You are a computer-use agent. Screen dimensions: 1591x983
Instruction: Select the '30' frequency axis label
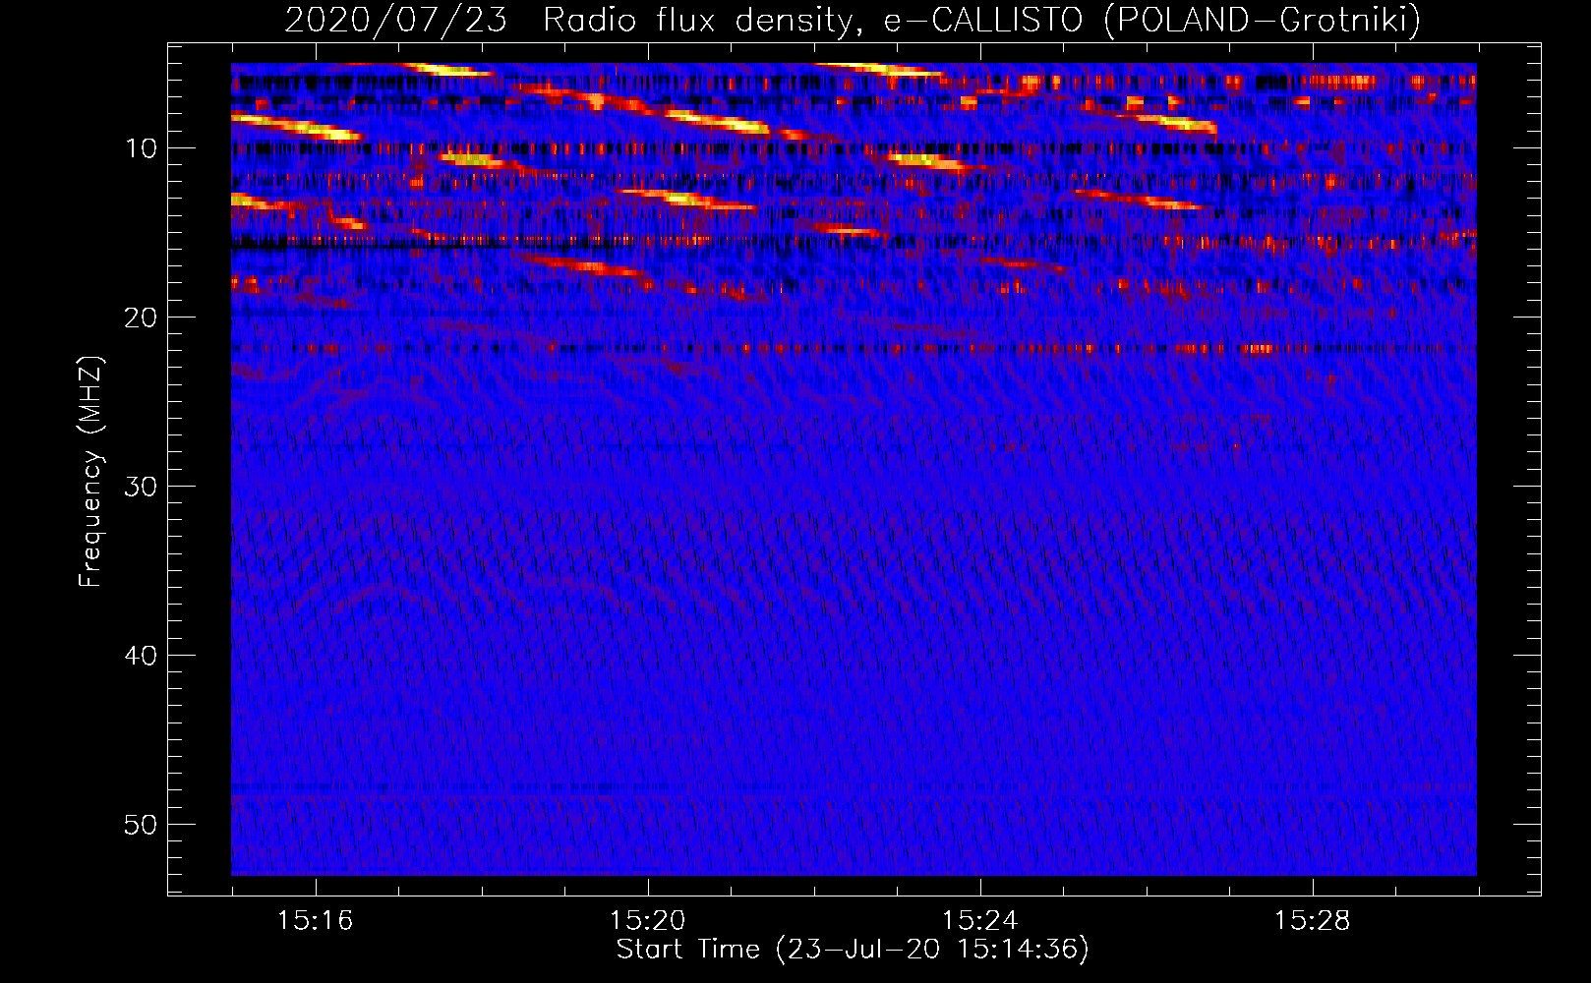click(x=142, y=487)
